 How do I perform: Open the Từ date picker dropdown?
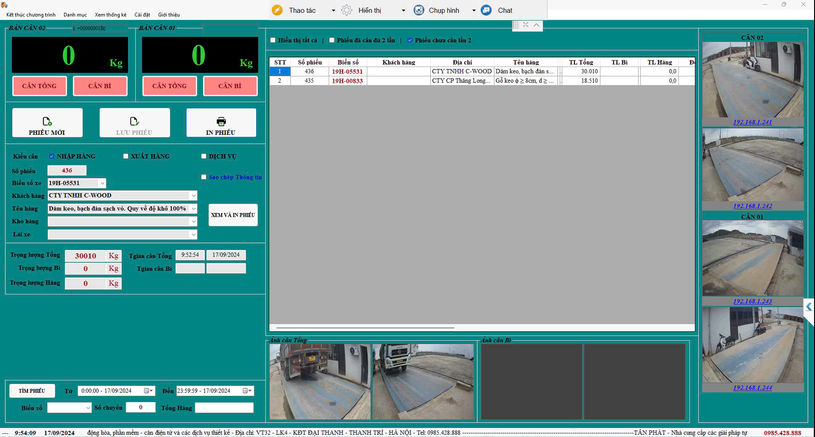[149, 391]
